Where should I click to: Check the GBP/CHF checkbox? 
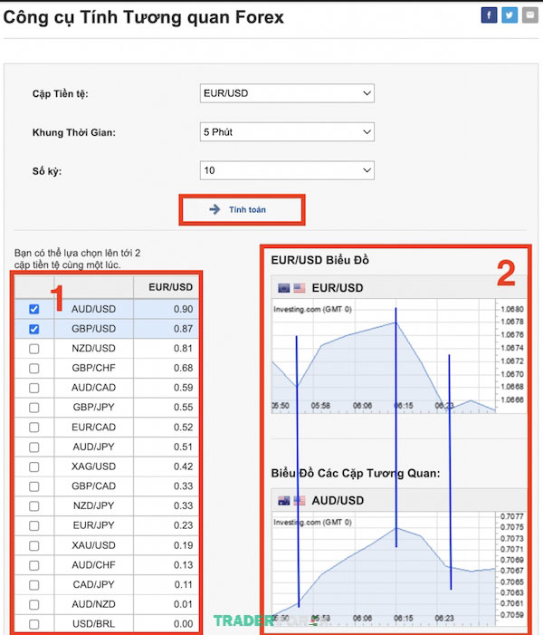coord(34,369)
